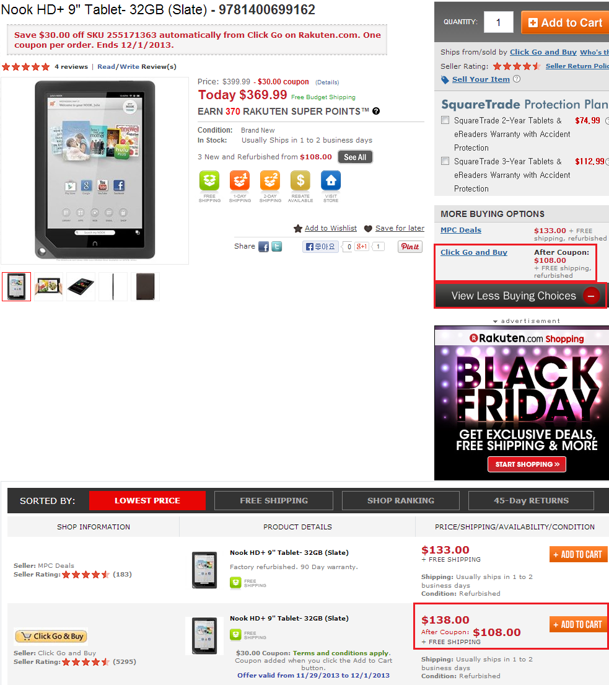Check the SquareTrade 3-Year warranty box
This screenshot has height=685, width=609.
[445, 161]
